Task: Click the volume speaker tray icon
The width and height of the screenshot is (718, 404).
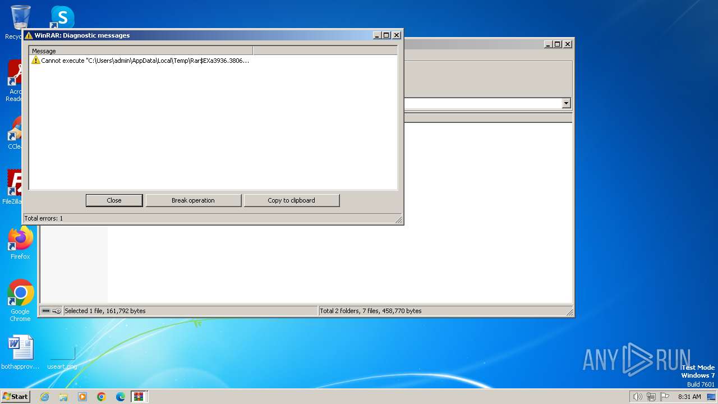Action: point(638,397)
